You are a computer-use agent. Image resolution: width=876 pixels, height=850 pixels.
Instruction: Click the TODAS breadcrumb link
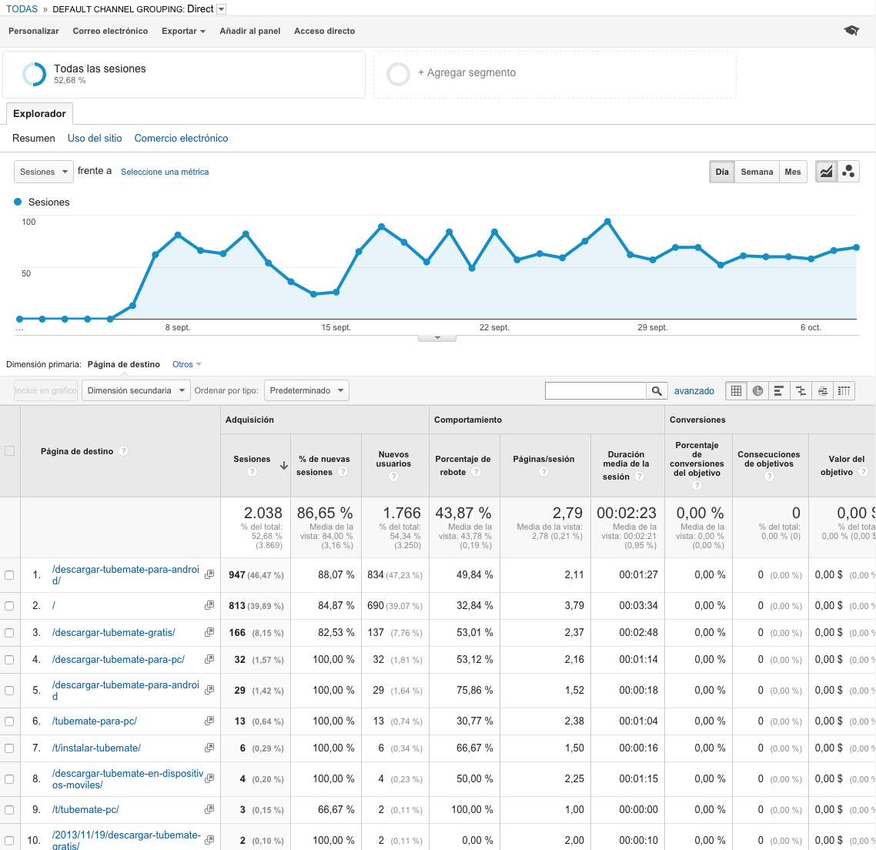click(22, 9)
